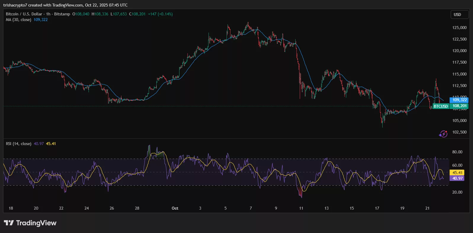Screen dimensions: 473x233
Task: Click the yellow 45.41 RSI axis tag
Action: (x=457, y=173)
